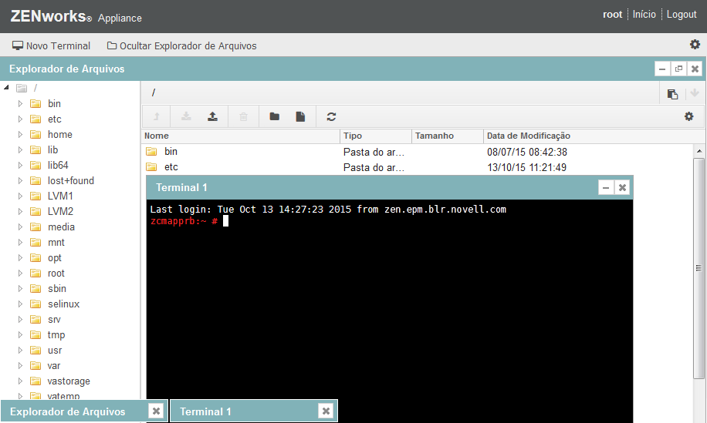The image size is (707, 423).
Task: Close Terminal 1 taskbar tab
Action: coord(326,411)
